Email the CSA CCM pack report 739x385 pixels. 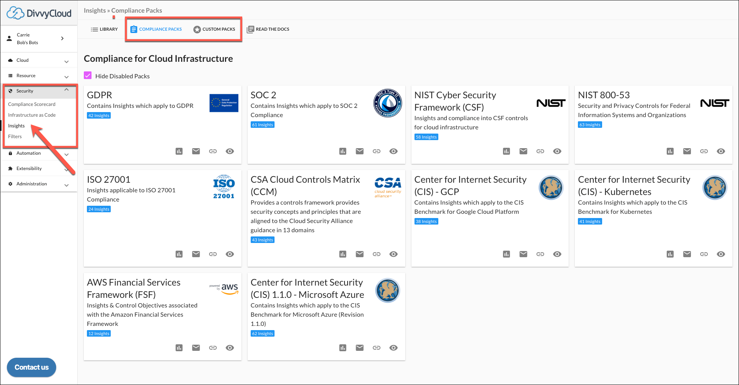tap(360, 254)
